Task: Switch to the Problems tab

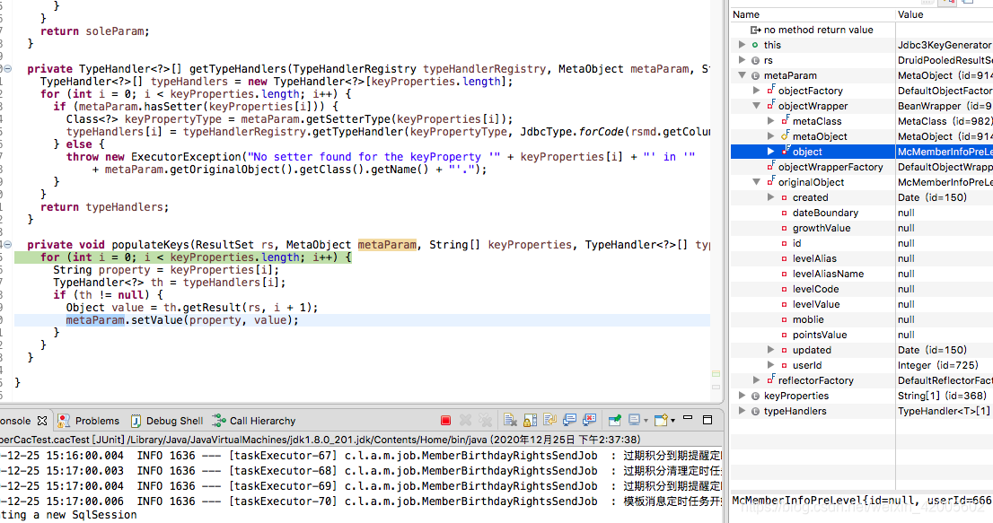Action: coord(89,421)
